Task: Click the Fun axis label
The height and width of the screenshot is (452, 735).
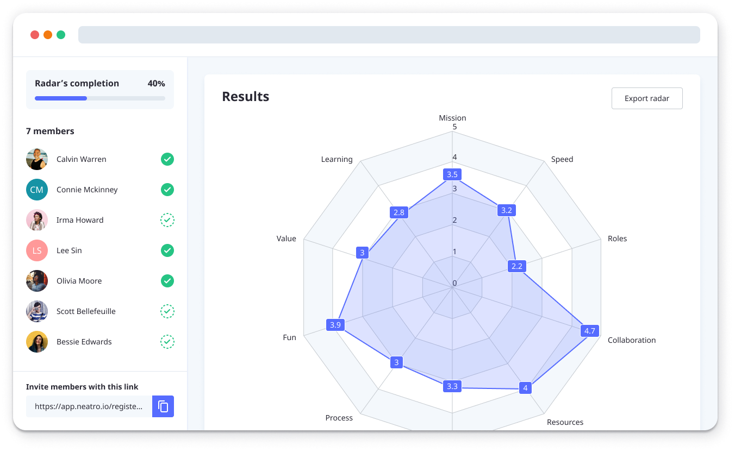Action: (290, 337)
